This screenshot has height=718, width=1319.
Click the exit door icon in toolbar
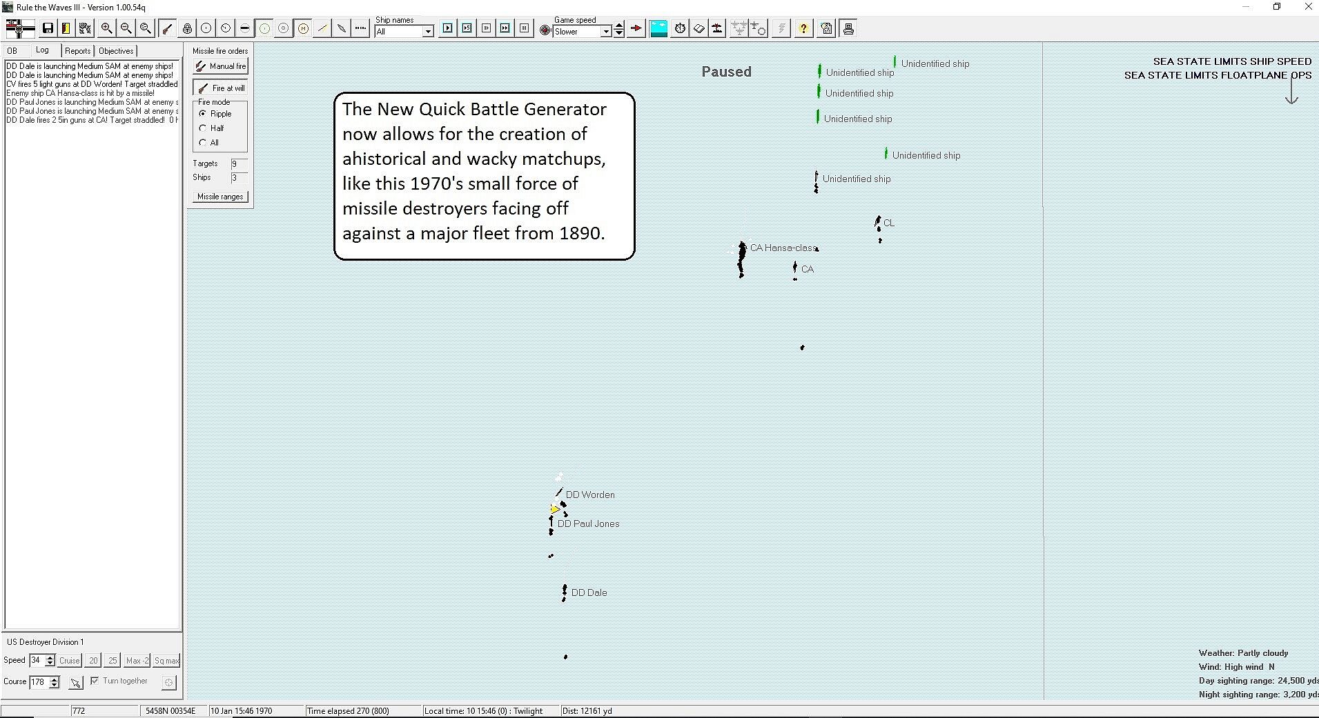(66, 28)
